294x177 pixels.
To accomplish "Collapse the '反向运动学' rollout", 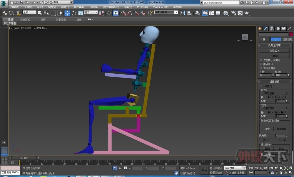I will (x=275, y=45).
